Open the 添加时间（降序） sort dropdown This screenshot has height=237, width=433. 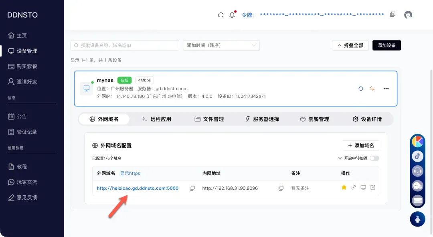tap(221, 45)
